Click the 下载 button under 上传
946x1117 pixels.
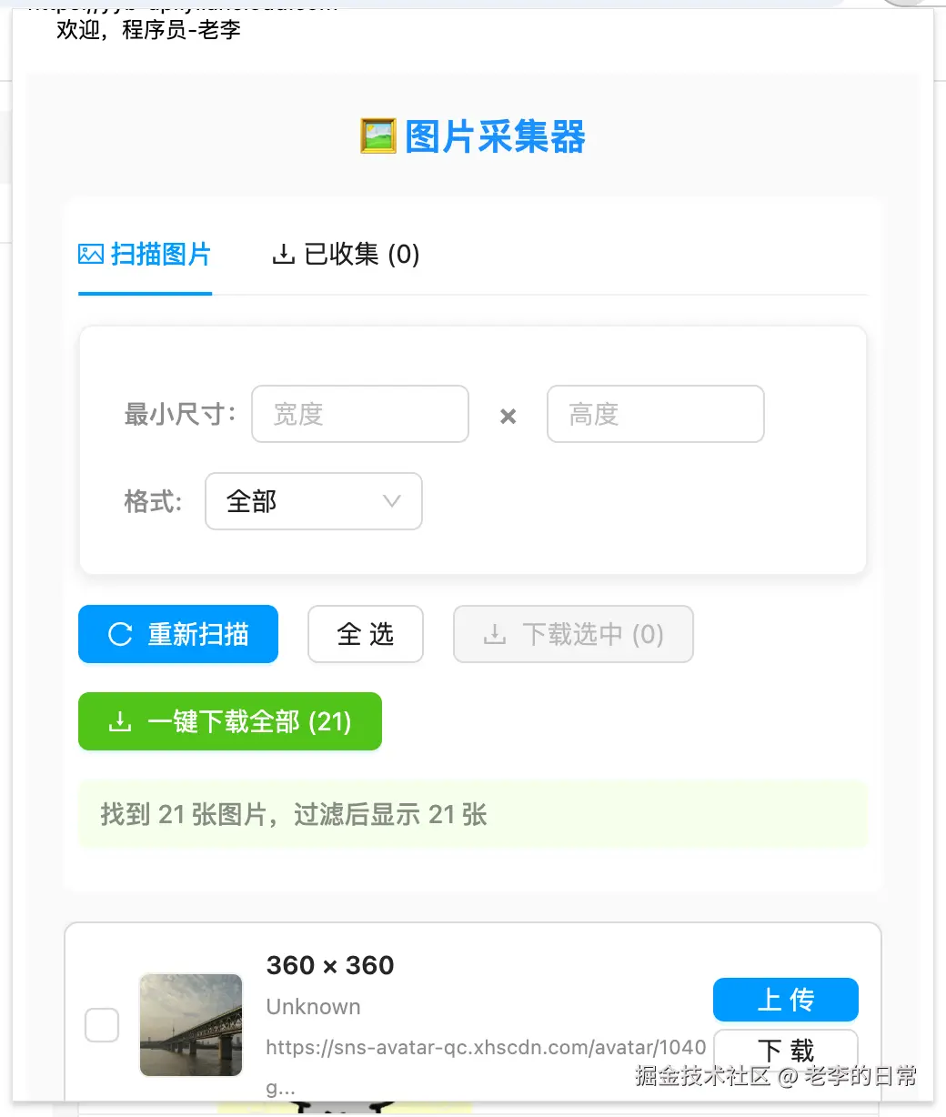pos(786,1051)
